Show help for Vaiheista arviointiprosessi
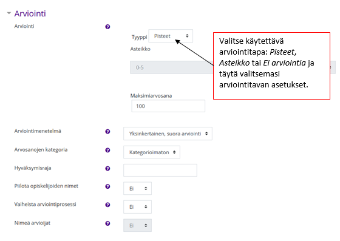 point(107,205)
